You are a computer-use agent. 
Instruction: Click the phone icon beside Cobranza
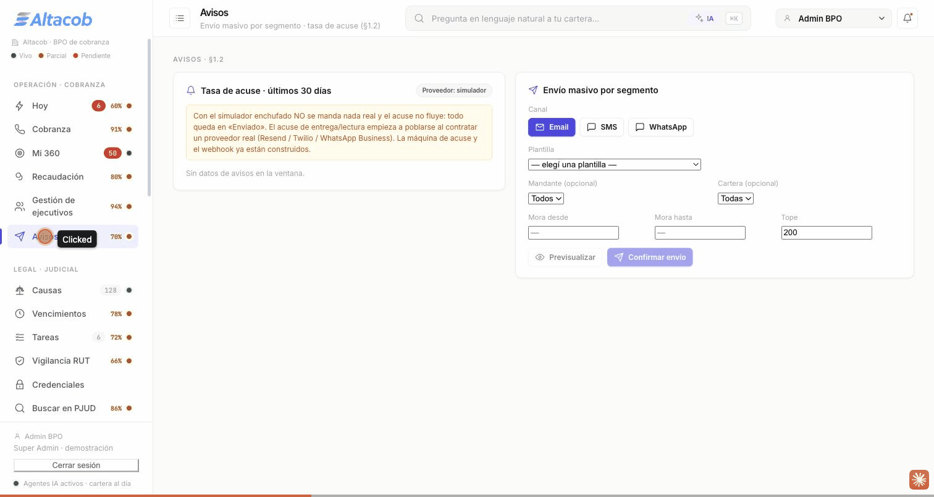(x=20, y=129)
